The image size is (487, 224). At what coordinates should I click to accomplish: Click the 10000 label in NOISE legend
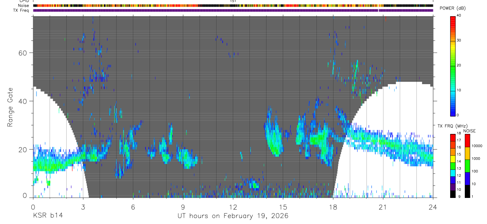(x=477, y=146)
